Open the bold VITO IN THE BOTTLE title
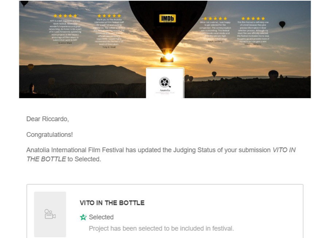 [112, 203]
